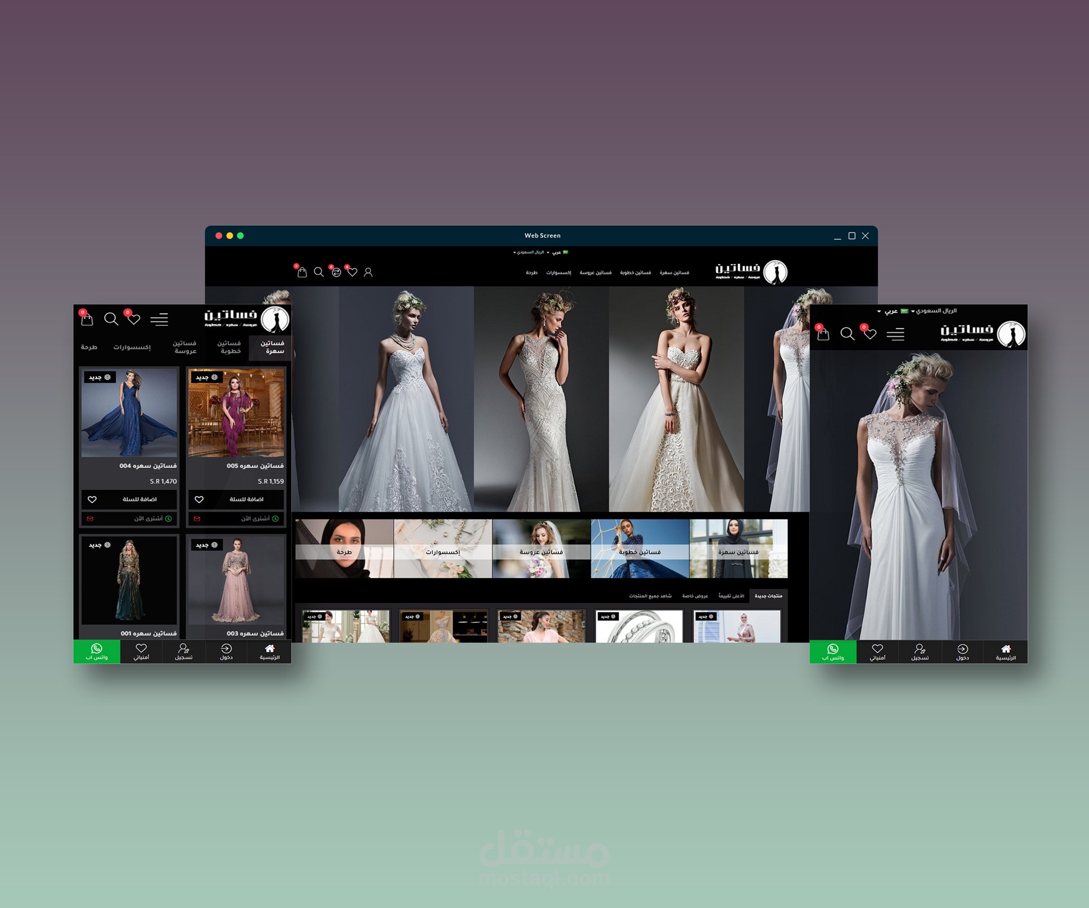This screenshot has height=908, width=1089.
Task: Open عربي language dropdown in web screen
Action: [x=557, y=252]
